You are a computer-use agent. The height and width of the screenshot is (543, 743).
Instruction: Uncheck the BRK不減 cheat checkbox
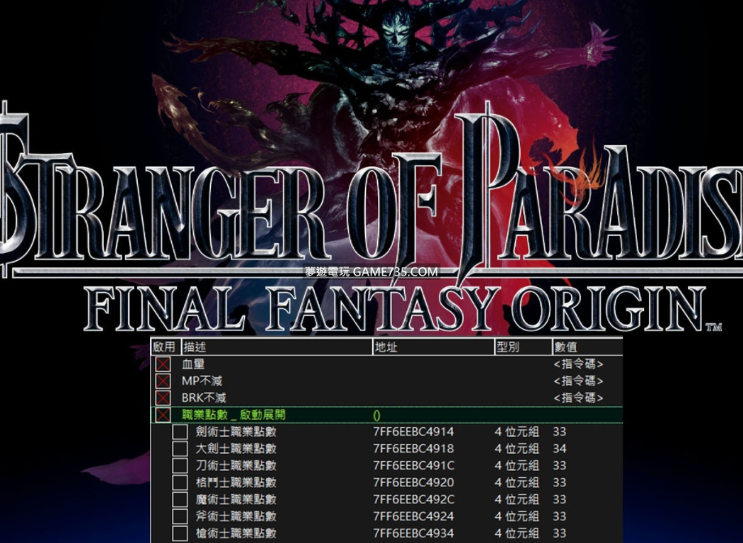click(x=162, y=398)
